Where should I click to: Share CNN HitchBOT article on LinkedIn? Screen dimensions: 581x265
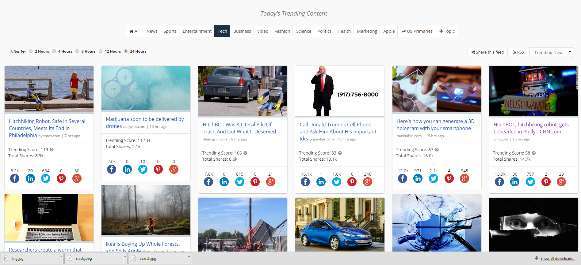(515, 182)
